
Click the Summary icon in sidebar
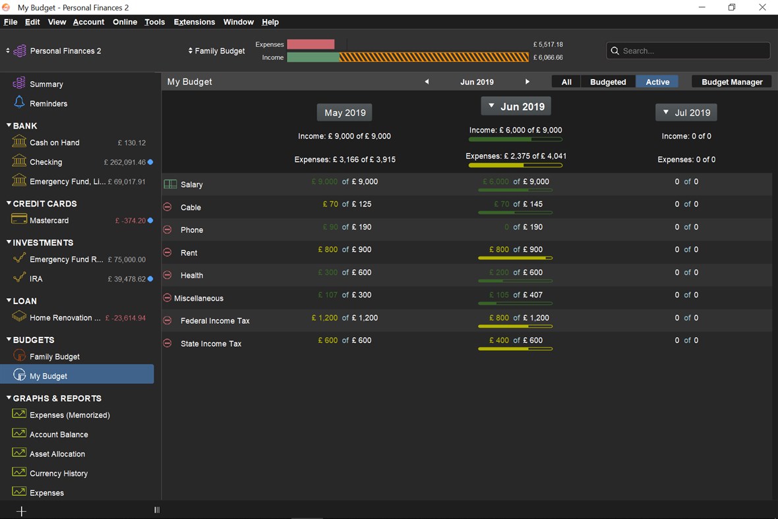coord(19,83)
